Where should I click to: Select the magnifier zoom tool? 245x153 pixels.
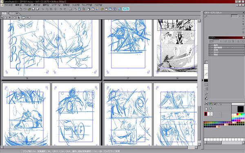click(x=211, y=109)
